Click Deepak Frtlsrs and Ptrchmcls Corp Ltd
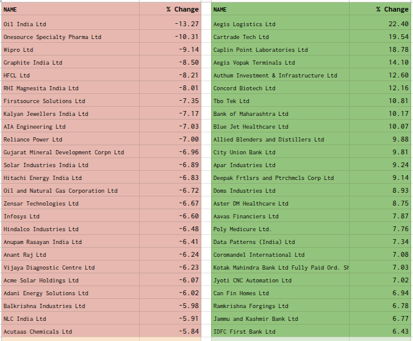The image size is (413, 341). click(280, 178)
